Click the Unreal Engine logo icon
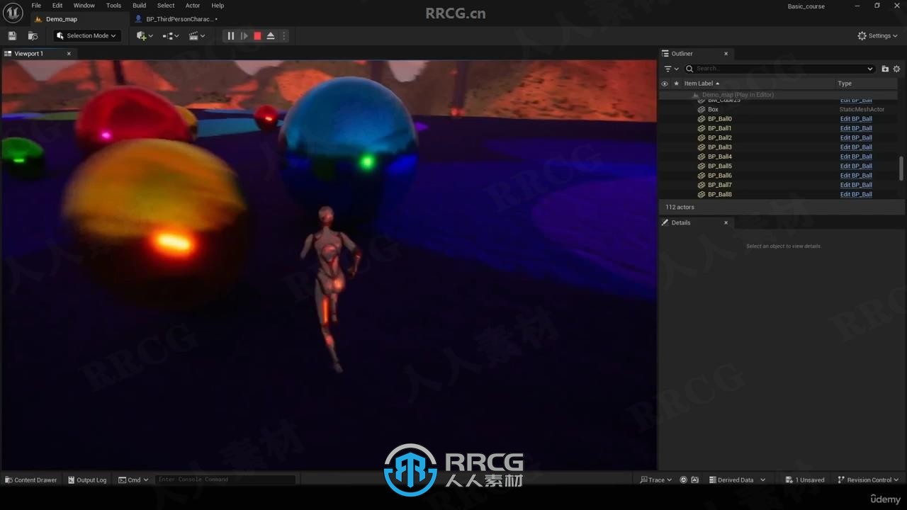Viewport: 907px width, 510px height. click(x=13, y=13)
